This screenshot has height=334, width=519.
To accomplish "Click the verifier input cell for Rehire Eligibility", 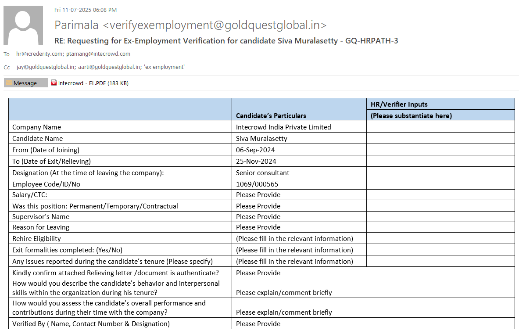I will click(440, 239).
